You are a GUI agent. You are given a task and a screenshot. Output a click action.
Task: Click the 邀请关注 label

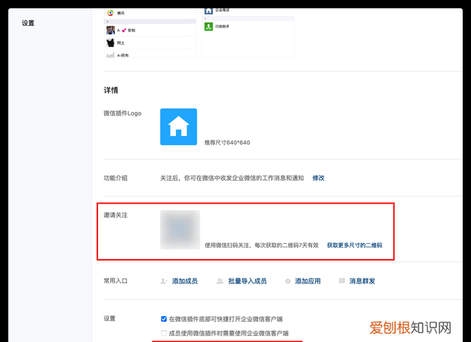[116, 215]
